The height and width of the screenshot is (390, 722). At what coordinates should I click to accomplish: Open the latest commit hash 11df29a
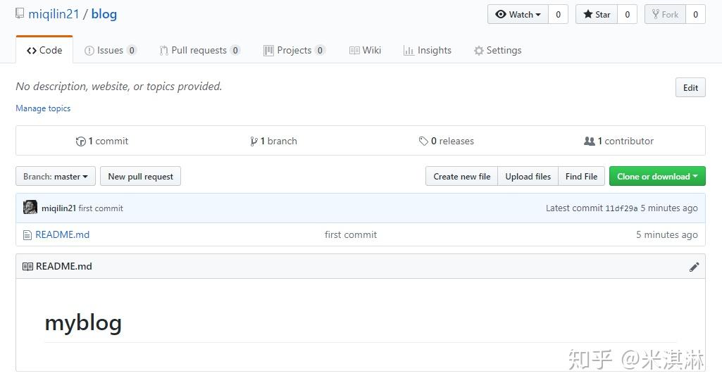[621, 208]
